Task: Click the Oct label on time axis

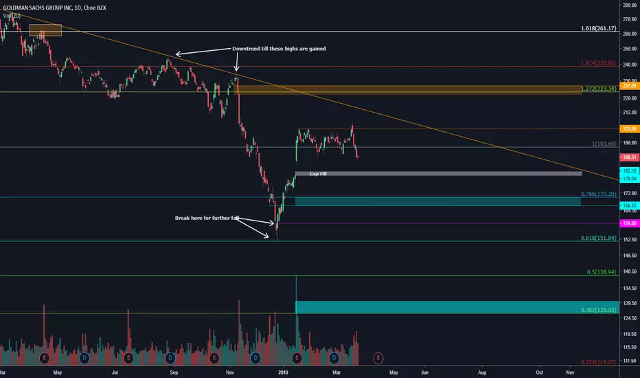Action: tap(540, 373)
